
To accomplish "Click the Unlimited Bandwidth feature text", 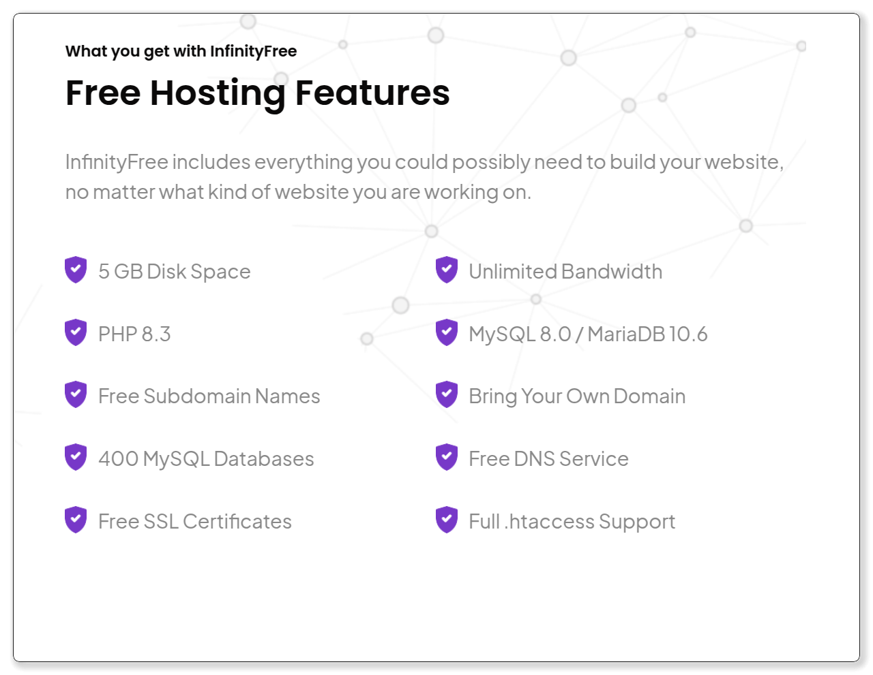I will [565, 272].
